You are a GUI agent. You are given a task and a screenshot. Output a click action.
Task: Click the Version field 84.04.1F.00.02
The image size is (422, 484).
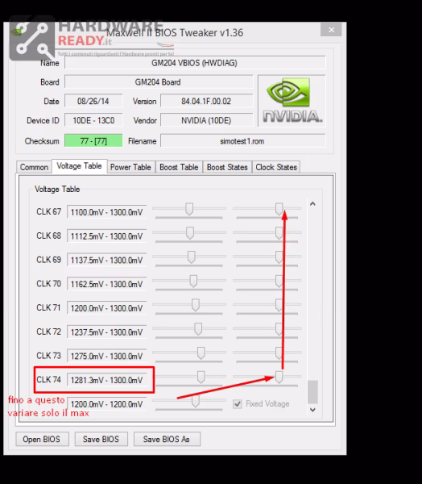[206, 102]
